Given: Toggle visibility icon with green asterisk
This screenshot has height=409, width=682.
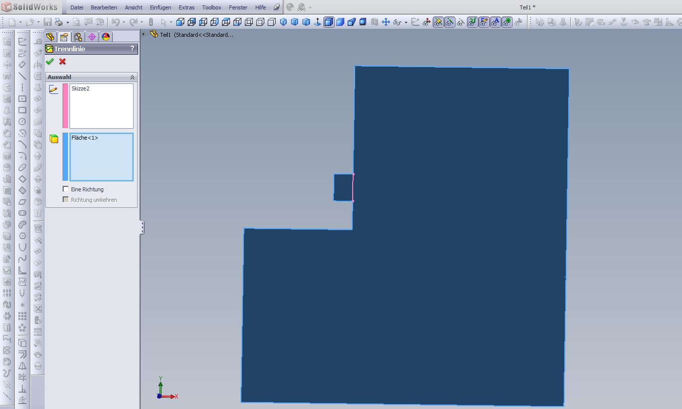Looking at the screenshot, I should tap(507, 22).
